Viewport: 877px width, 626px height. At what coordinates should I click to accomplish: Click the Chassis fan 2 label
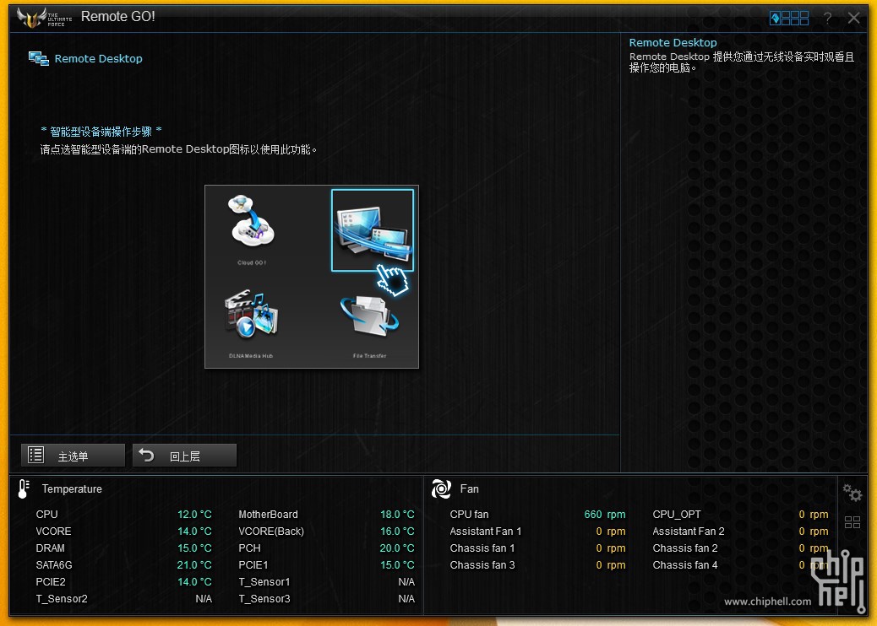(x=685, y=548)
